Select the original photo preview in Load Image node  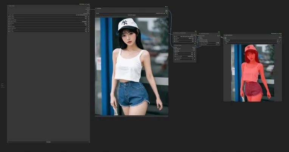[131, 66]
